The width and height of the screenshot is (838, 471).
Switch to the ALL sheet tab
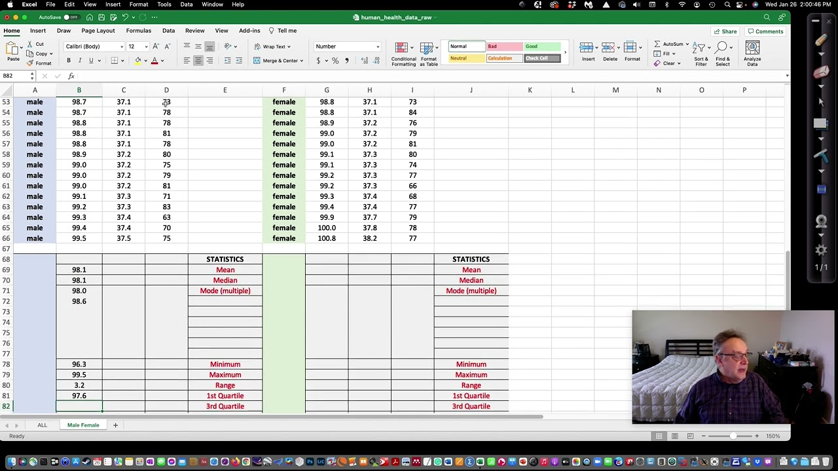pos(42,425)
